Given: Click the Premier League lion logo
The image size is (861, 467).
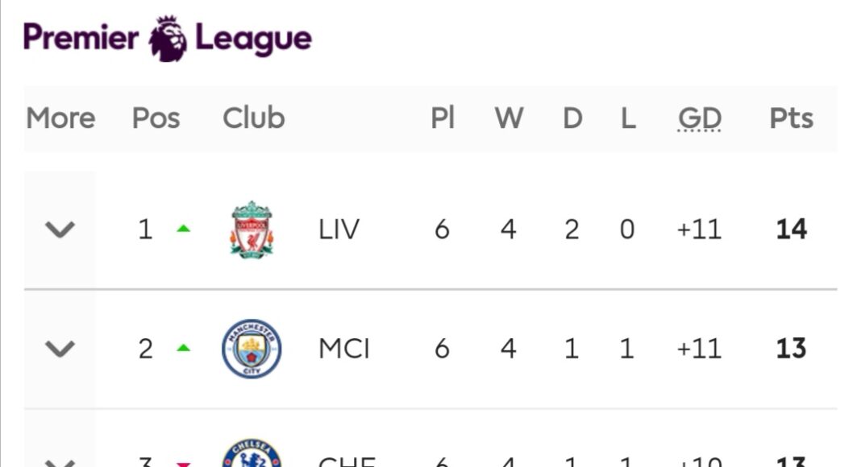Looking at the screenshot, I should (x=168, y=38).
